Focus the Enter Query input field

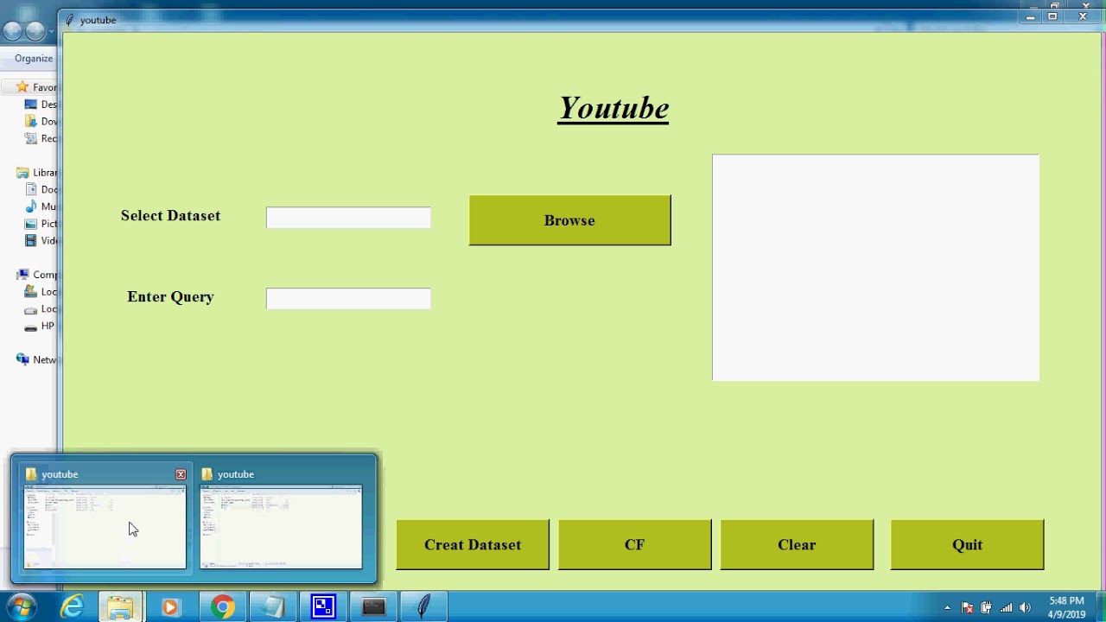tap(348, 299)
